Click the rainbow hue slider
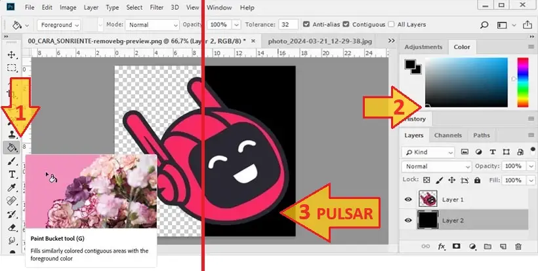The width and height of the screenshot is (538, 271). (x=523, y=82)
